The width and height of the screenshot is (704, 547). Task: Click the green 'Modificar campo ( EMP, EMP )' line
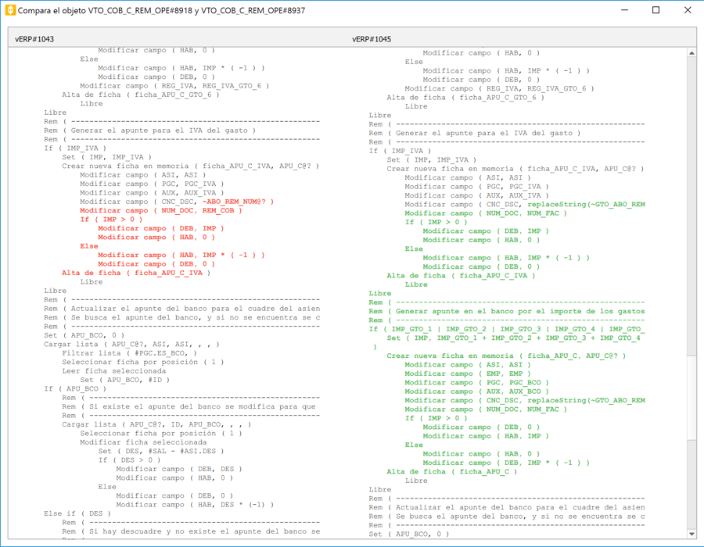click(x=467, y=374)
